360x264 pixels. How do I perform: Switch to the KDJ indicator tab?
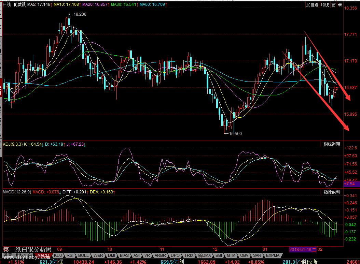click(x=58, y=255)
